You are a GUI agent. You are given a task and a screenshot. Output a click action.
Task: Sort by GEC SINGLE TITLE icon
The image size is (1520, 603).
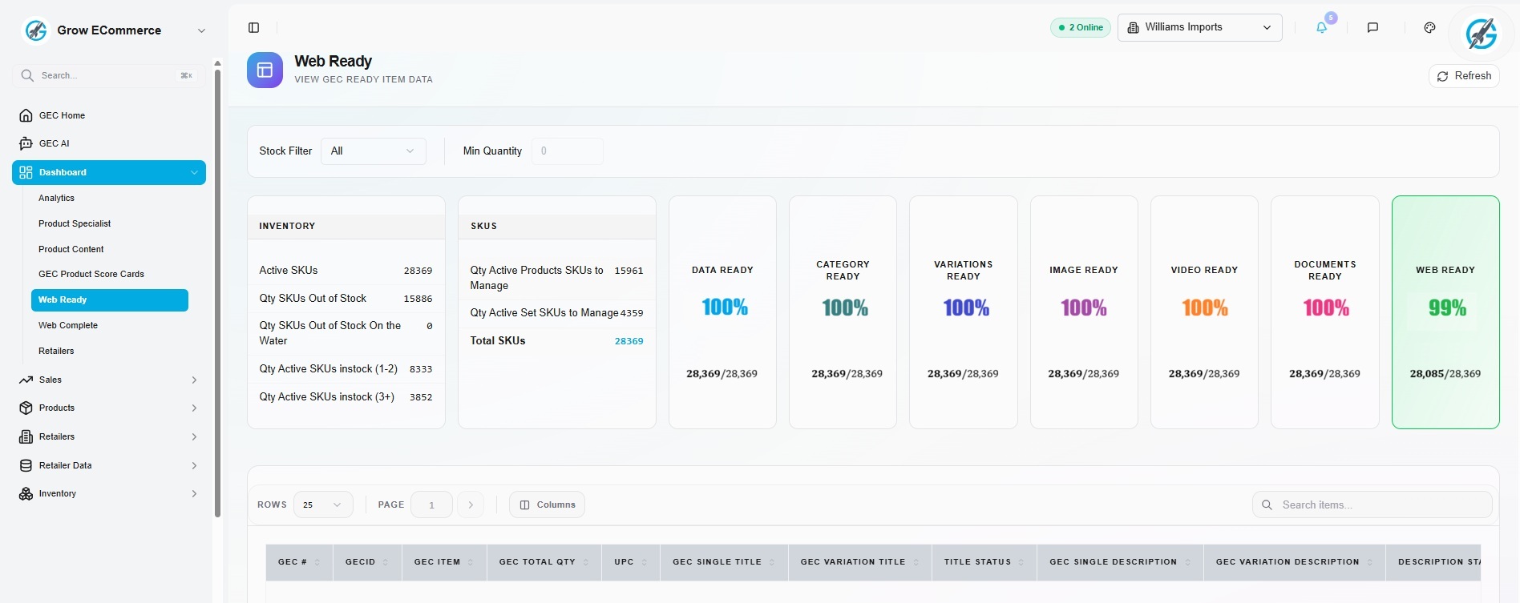pyautogui.click(x=772, y=562)
